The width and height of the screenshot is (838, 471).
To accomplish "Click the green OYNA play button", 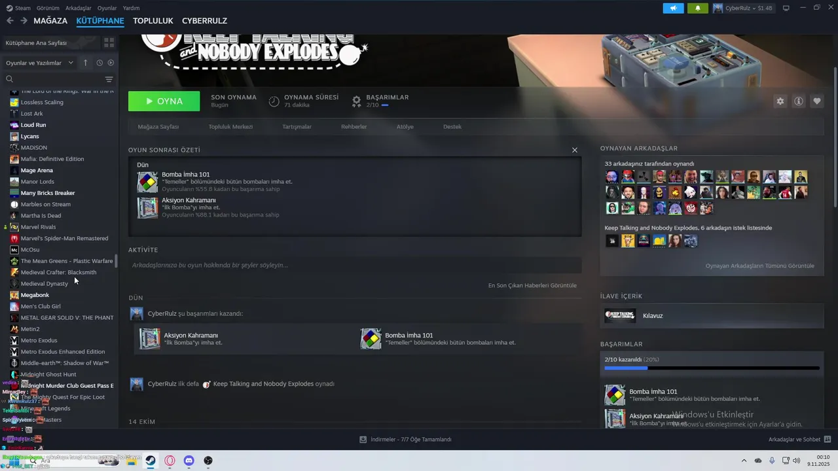I will [164, 101].
